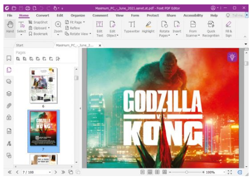The width and height of the screenshot is (252, 180).
Task: Click the Print icon in title bar
Action: click(28, 8)
